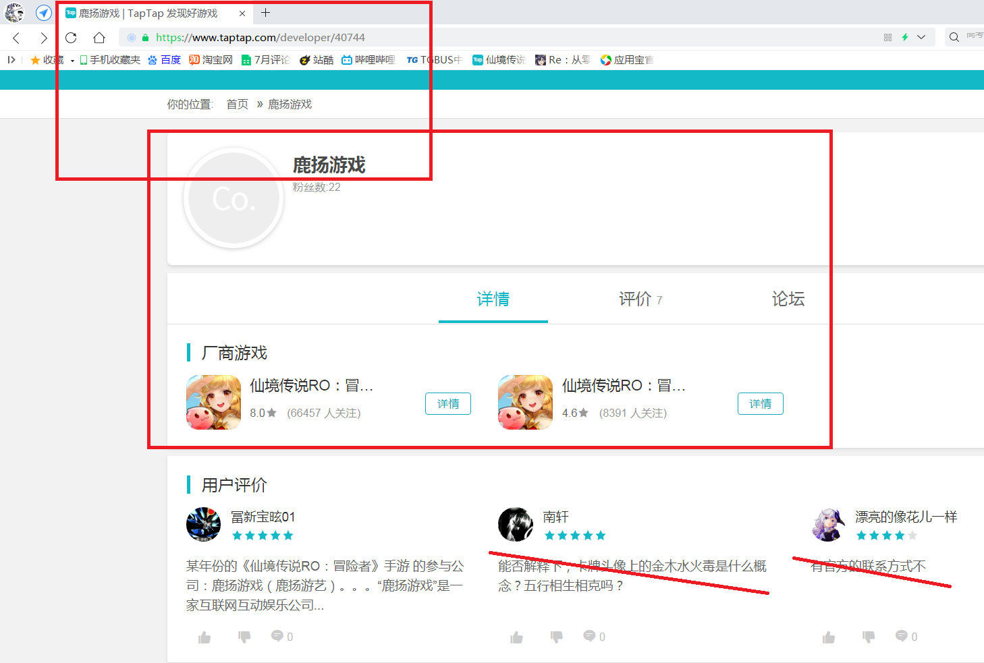Click the search magnifier icon
Screen dimensions: 984x663
pos(954,37)
